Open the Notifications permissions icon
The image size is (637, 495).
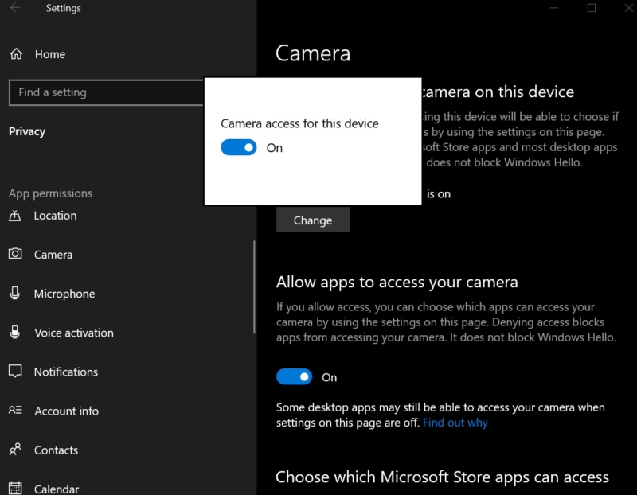point(14,372)
